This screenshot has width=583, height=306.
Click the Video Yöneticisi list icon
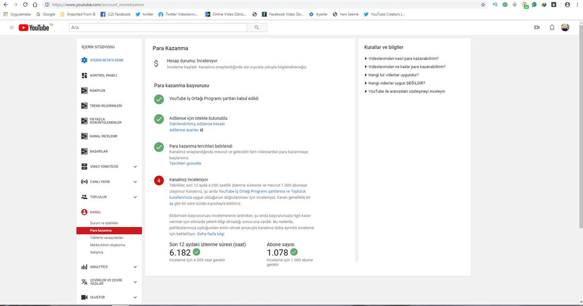click(84, 166)
